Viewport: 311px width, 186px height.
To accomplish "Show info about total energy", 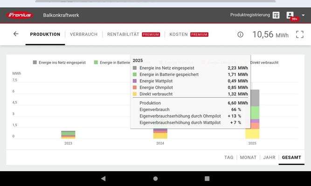I will [241, 34].
